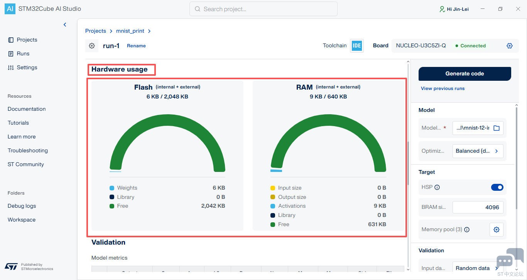This screenshot has height=280, width=527.
Task: Click chevron after mnist_print breadcrumb
Action: [x=149, y=31]
